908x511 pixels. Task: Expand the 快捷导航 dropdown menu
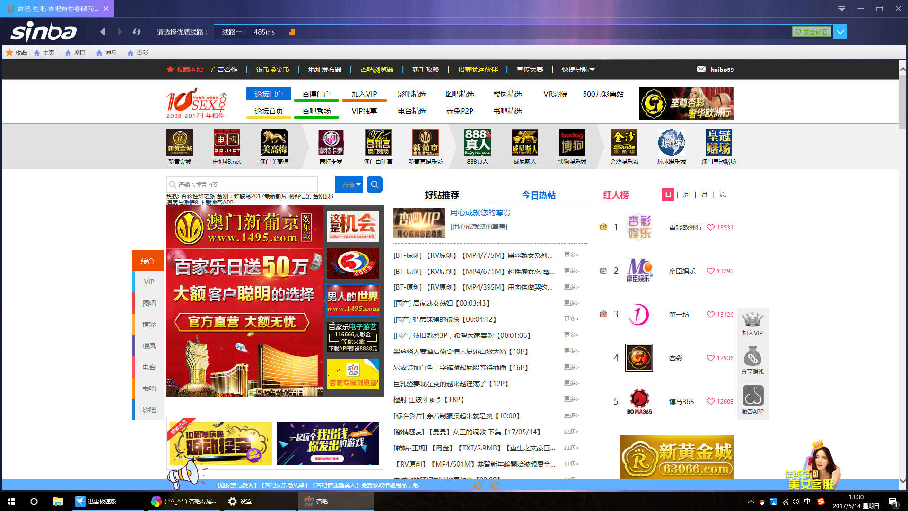pyautogui.click(x=578, y=70)
